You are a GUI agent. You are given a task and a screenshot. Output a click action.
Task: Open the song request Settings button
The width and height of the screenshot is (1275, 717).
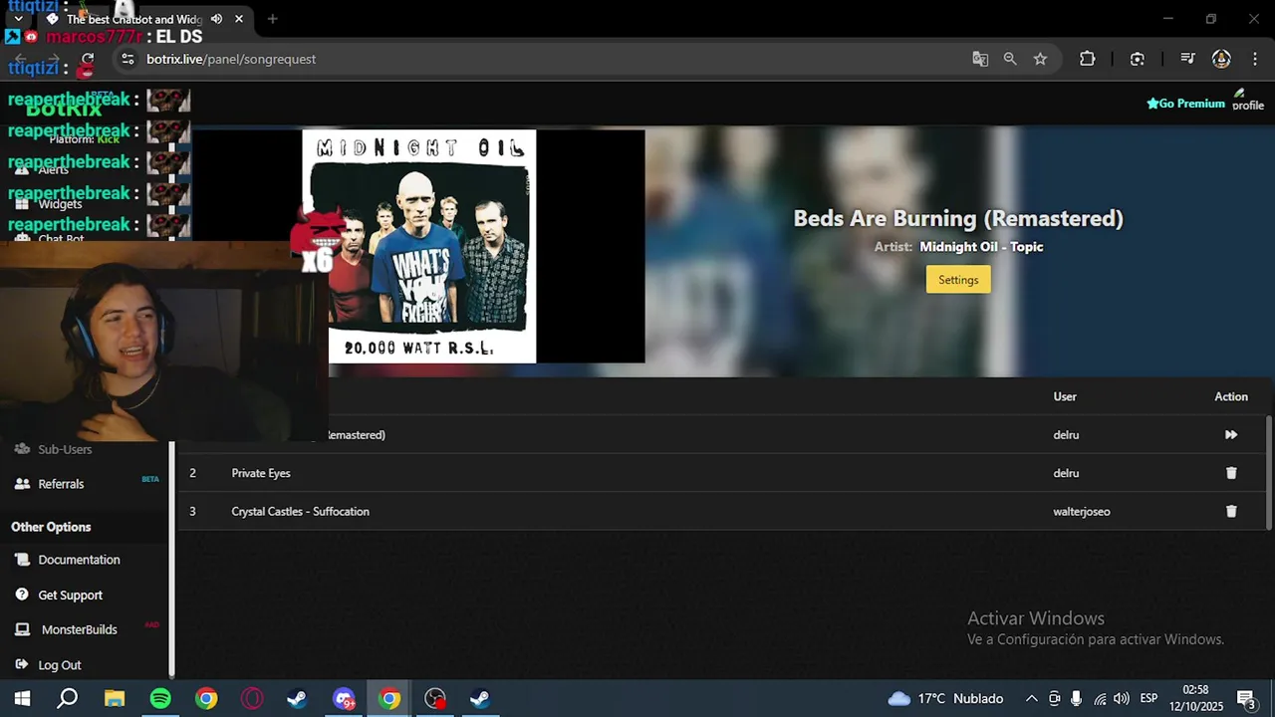pos(958,280)
